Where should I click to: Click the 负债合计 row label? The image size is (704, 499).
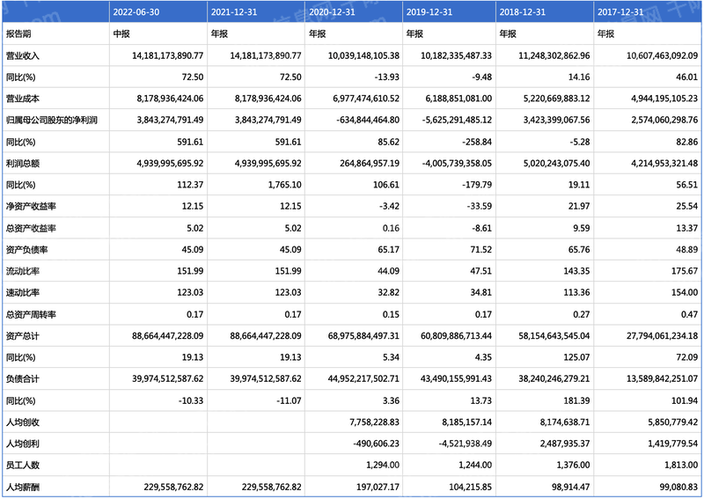(23, 378)
